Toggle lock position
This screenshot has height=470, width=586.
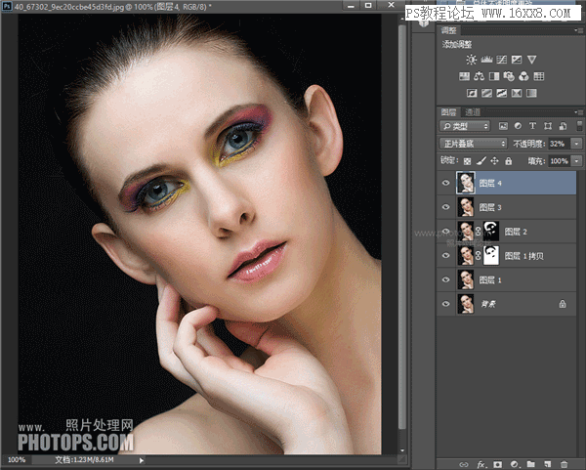494,161
